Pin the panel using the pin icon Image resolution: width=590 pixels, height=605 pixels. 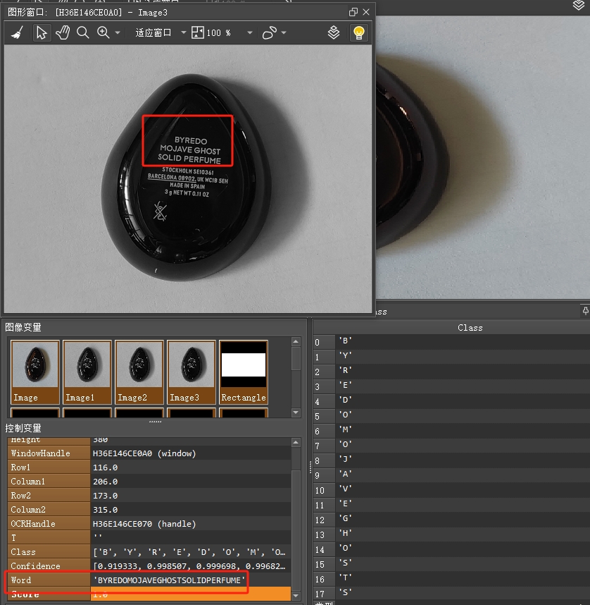click(x=585, y=311)
